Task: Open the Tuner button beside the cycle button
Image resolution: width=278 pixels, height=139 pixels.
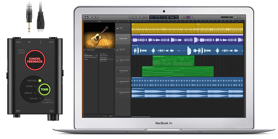Action: 185,17
